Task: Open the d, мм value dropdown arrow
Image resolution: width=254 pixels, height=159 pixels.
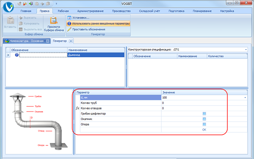Action: tap(245, 98)
